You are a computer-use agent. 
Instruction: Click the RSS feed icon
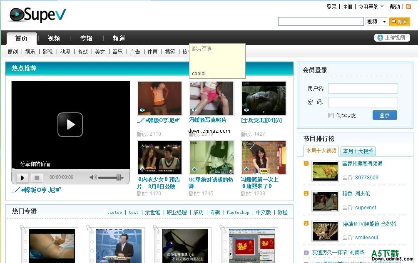coord(408,7)
